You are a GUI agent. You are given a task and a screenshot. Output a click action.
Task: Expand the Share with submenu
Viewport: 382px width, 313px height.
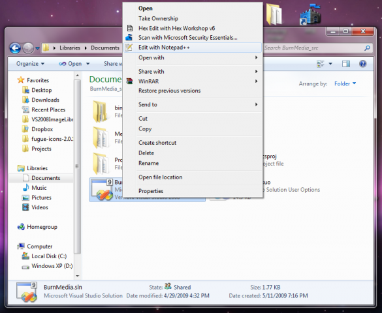tap(193, 72)
